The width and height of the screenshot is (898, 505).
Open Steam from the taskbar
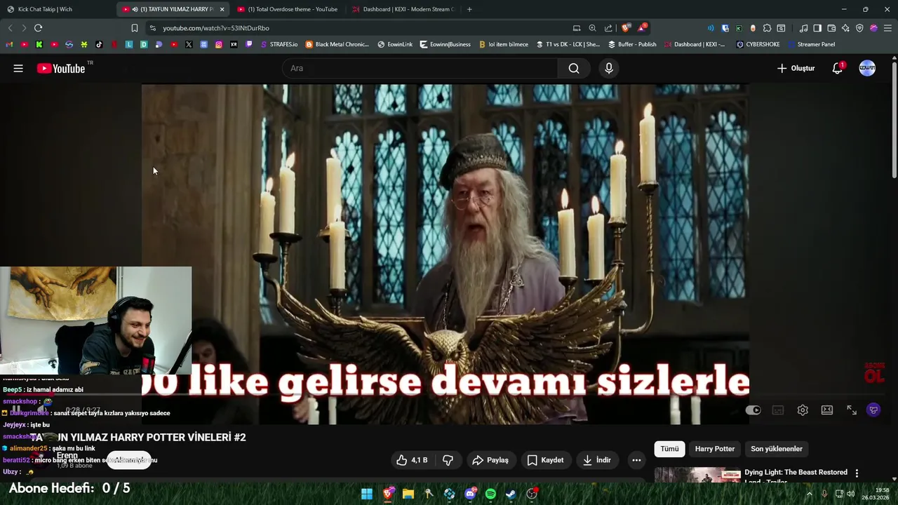(511, 494)
